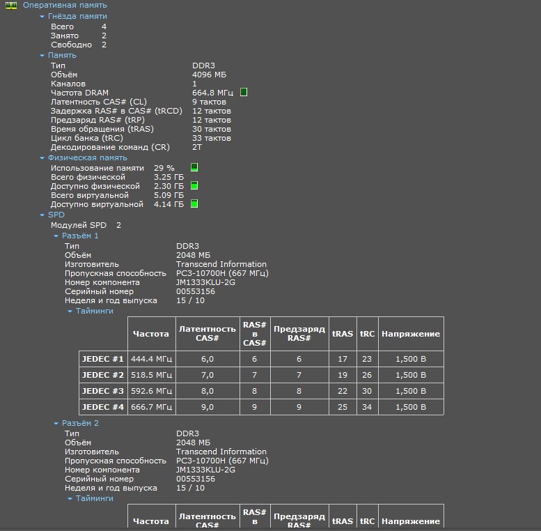Click the 30 тактов tRAS value
The width and height of the screenshot is (541, 531).
tap(212, 129)
